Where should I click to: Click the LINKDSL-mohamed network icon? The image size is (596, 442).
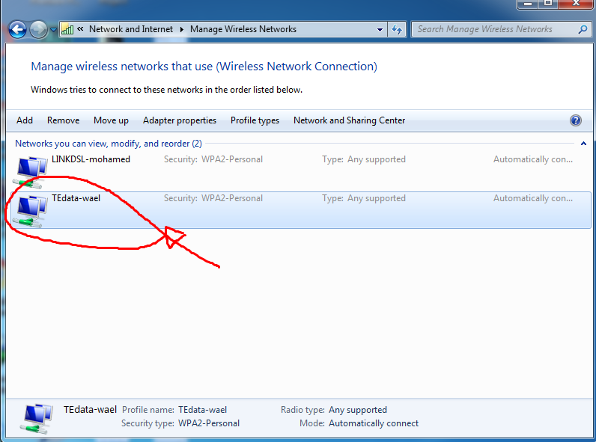click(x=31, y=171)
